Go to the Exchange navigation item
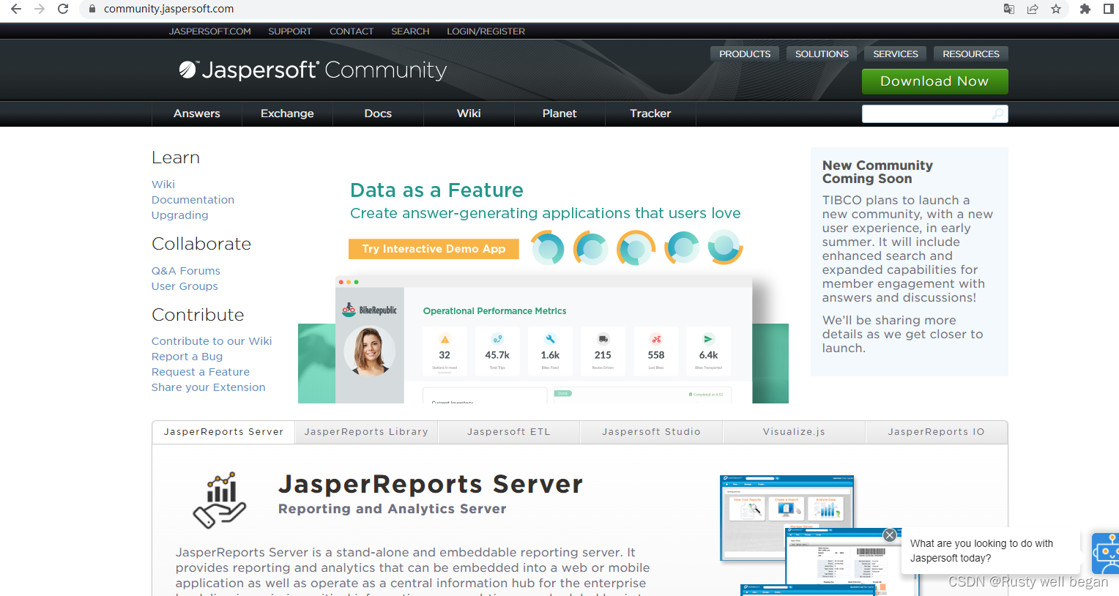The image size is (1119, 596). [x=287, y=113]
